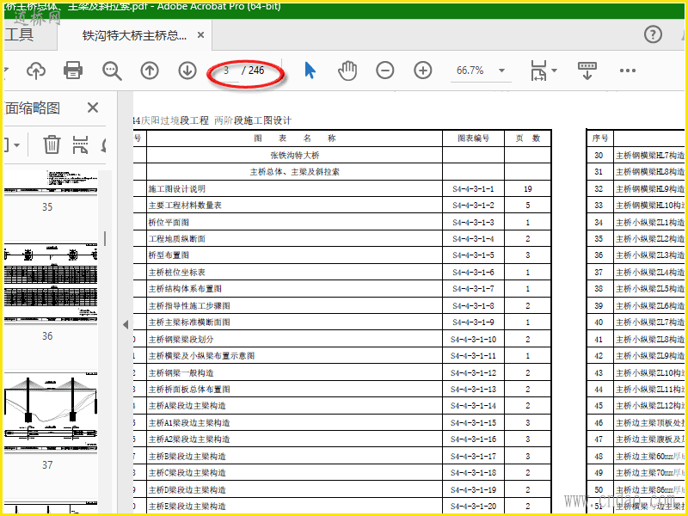The width and height of the screenshot is (688, 516).
Task: Open the find text magnifier tool
Action: 112,71
